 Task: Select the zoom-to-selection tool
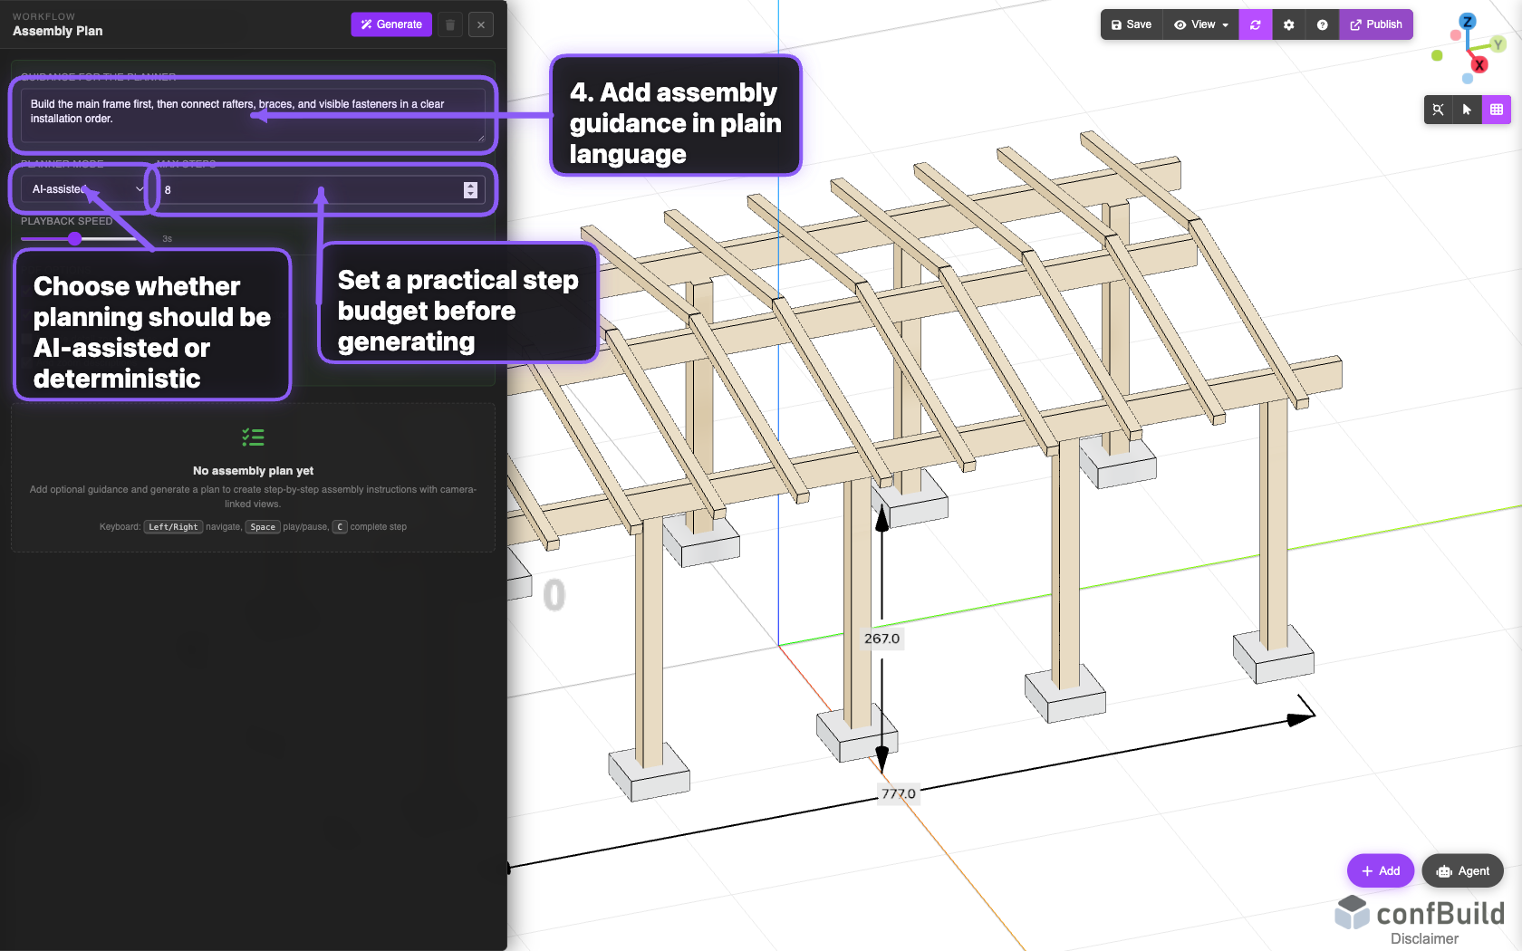click(x=1438, y=110)
